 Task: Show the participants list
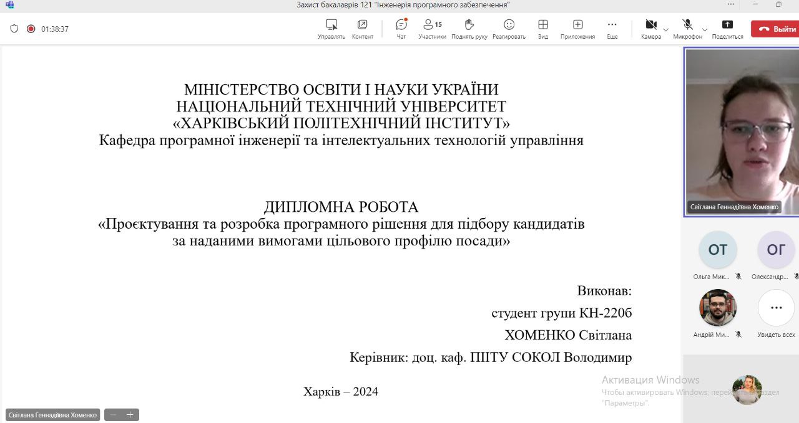coord(432,28)
